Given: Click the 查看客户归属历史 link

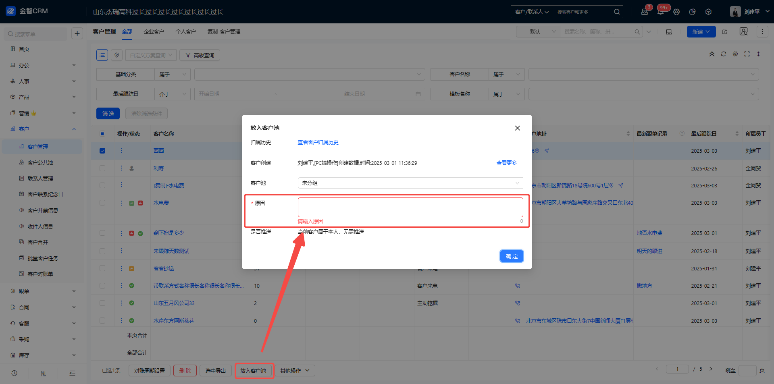Looking at the screenshot, I should (318, 142).
